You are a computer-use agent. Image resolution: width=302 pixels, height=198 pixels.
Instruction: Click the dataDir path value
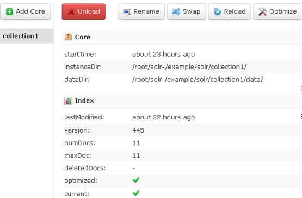tap(198, 79)
